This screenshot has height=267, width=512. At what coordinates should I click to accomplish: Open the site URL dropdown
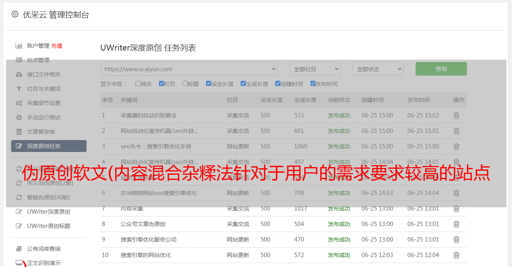pyautogui.click(x=189, y=69)
